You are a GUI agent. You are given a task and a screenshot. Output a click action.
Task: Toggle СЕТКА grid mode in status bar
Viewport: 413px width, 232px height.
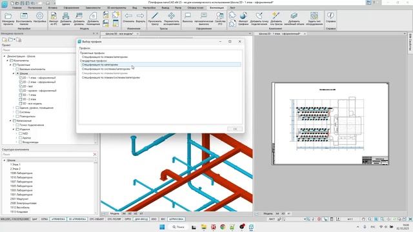tap(45, 219)
